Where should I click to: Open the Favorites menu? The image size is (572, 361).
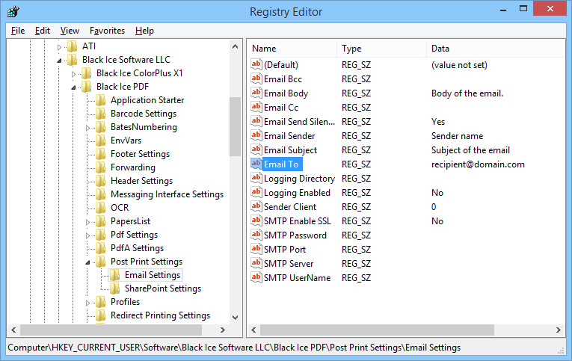pyautogui.click(x=107, y=31)
